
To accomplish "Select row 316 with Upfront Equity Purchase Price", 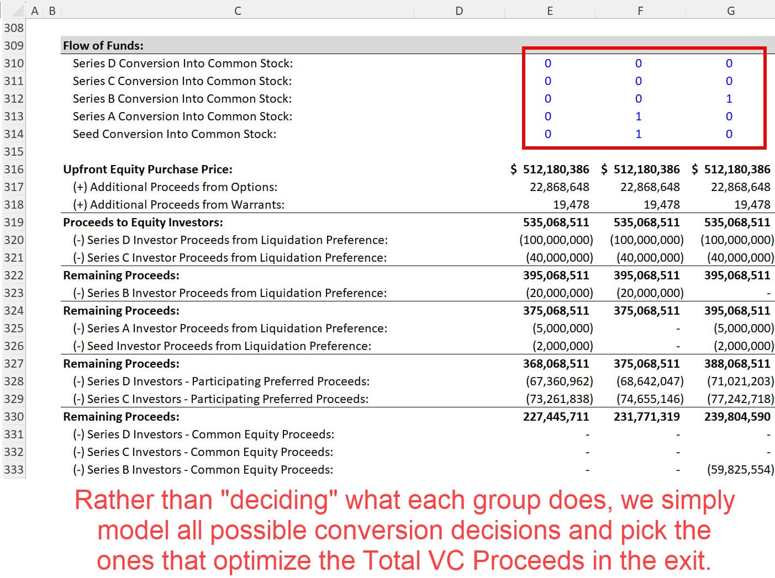I will [x=14, y=169].
